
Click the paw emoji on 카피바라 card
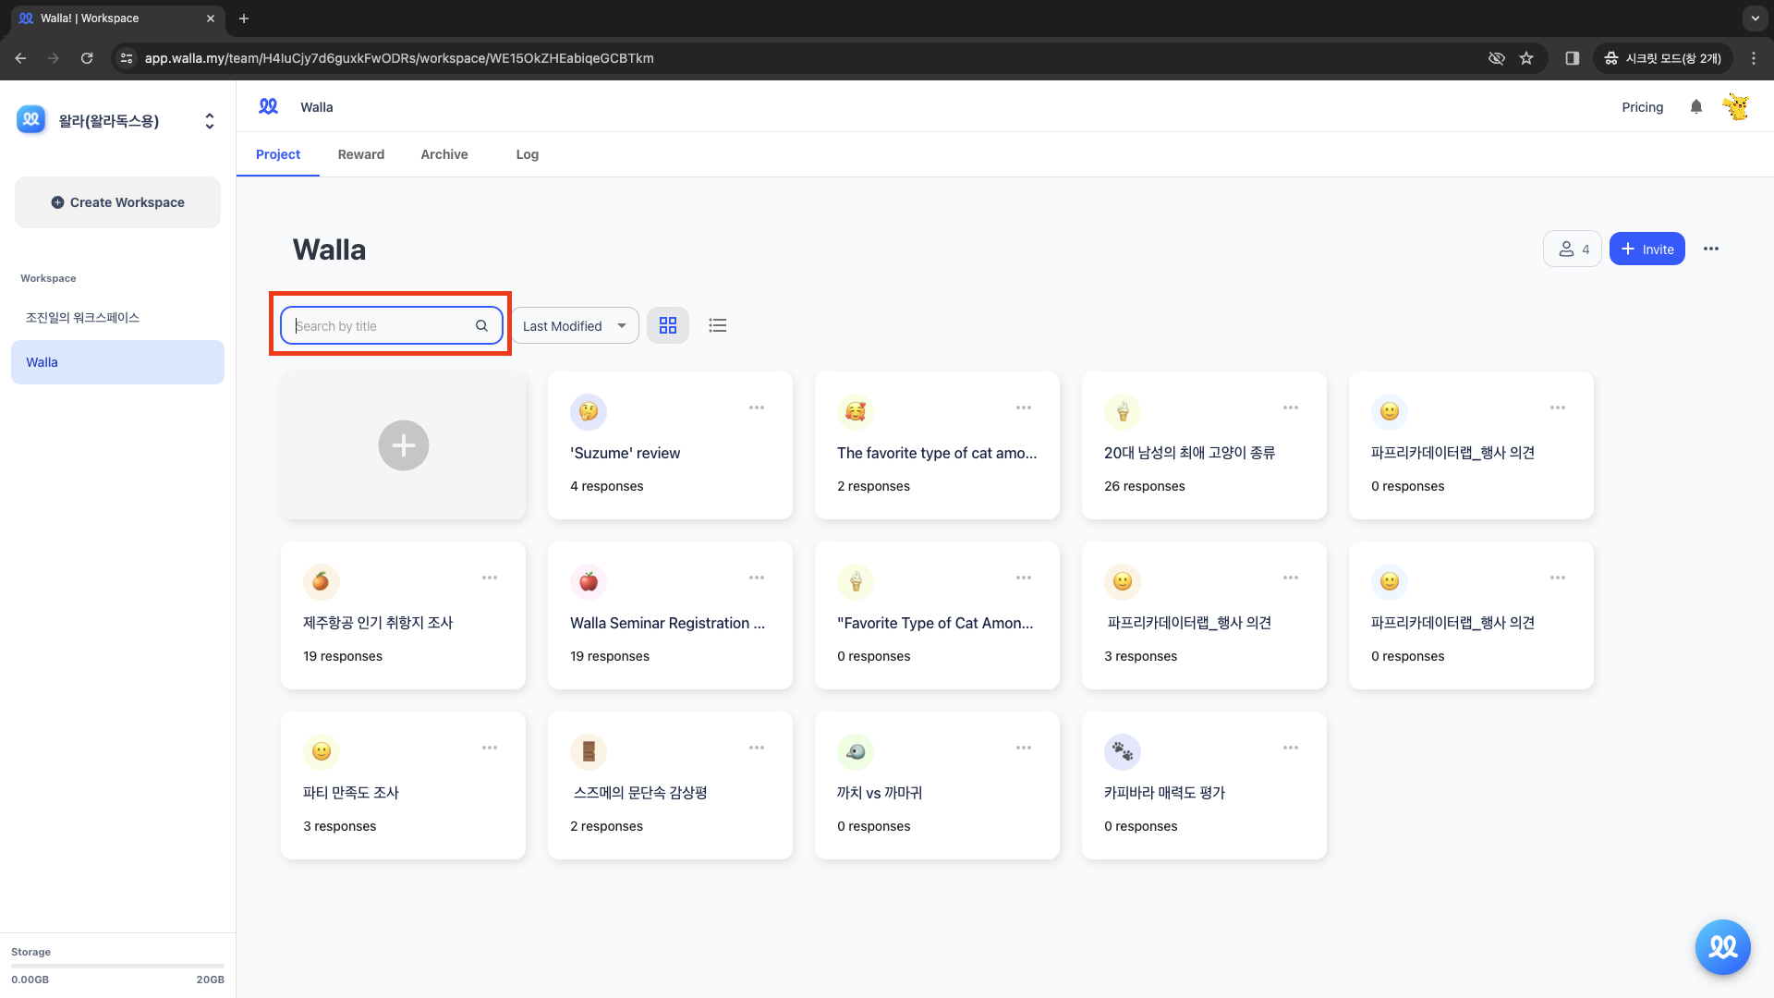pyautogui.click(x=1123, y=751)
